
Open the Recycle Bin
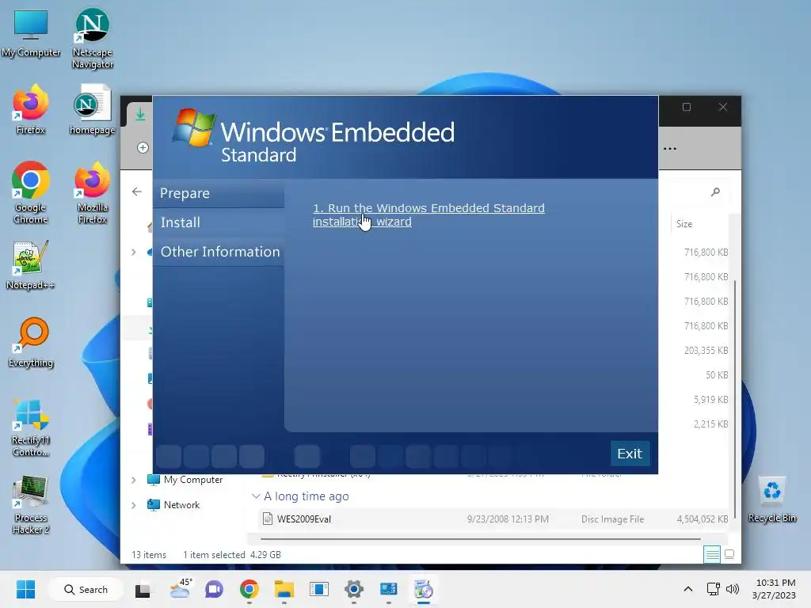point(771,499)
